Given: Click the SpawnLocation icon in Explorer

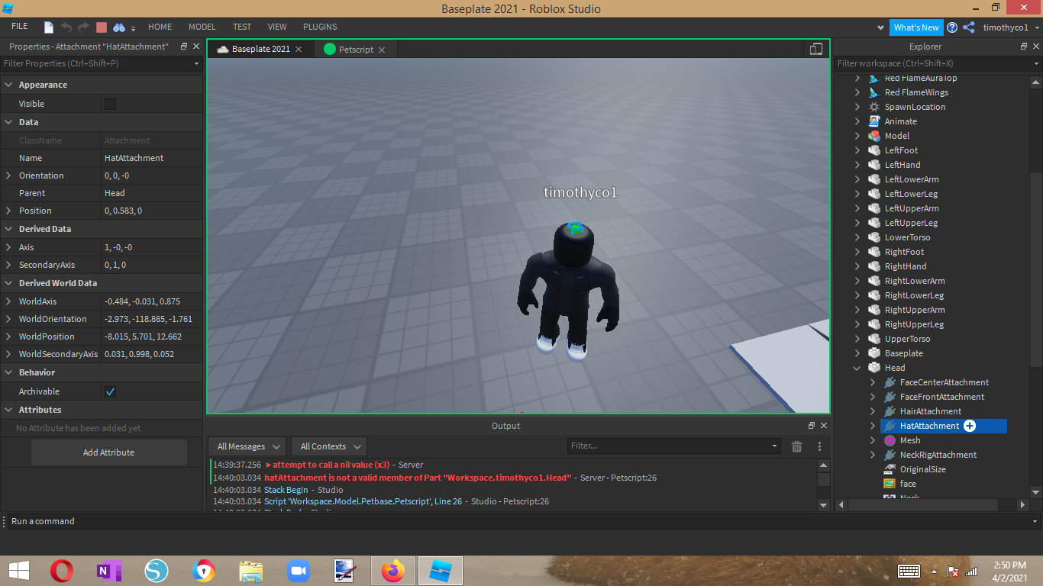Looking at the screenshot, I should (x=874, y=107).
